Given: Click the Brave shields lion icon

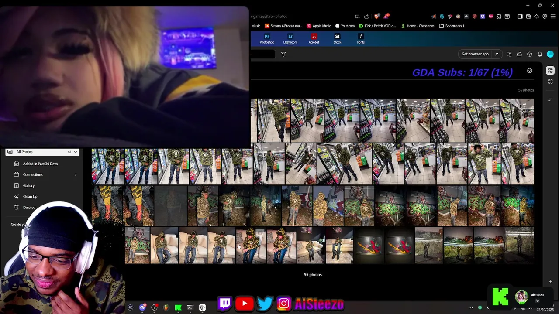Looking at the screenshot, I should (x=377, y=17).
